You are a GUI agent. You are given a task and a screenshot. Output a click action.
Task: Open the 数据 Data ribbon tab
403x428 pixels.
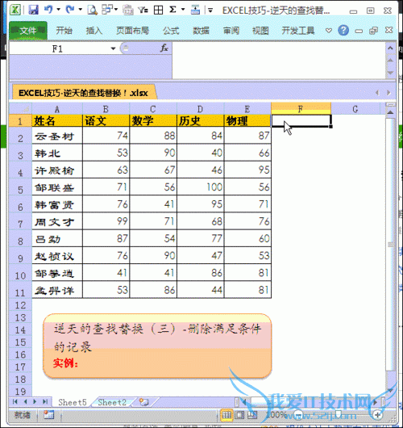(201, 31)
